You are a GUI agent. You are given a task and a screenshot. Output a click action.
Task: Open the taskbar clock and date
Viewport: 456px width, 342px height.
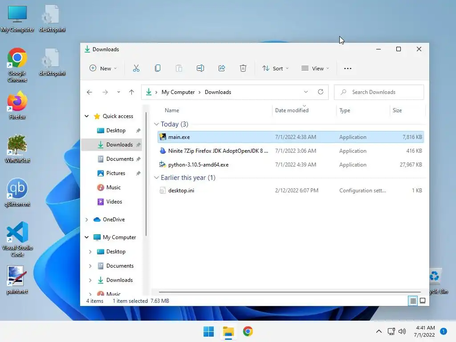(424, 331)
